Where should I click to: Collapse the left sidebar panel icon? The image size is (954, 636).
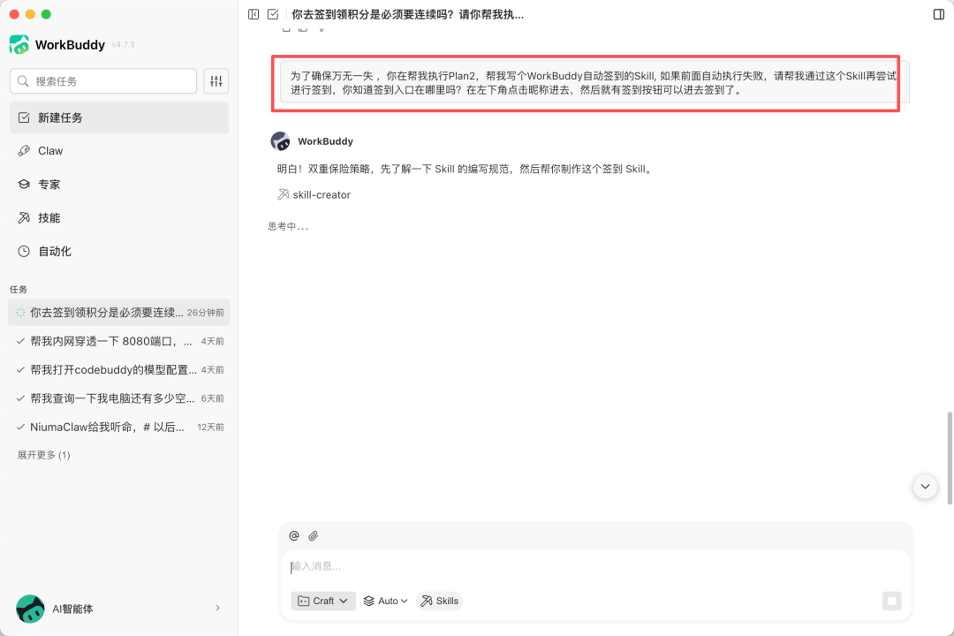pos(254,15)
